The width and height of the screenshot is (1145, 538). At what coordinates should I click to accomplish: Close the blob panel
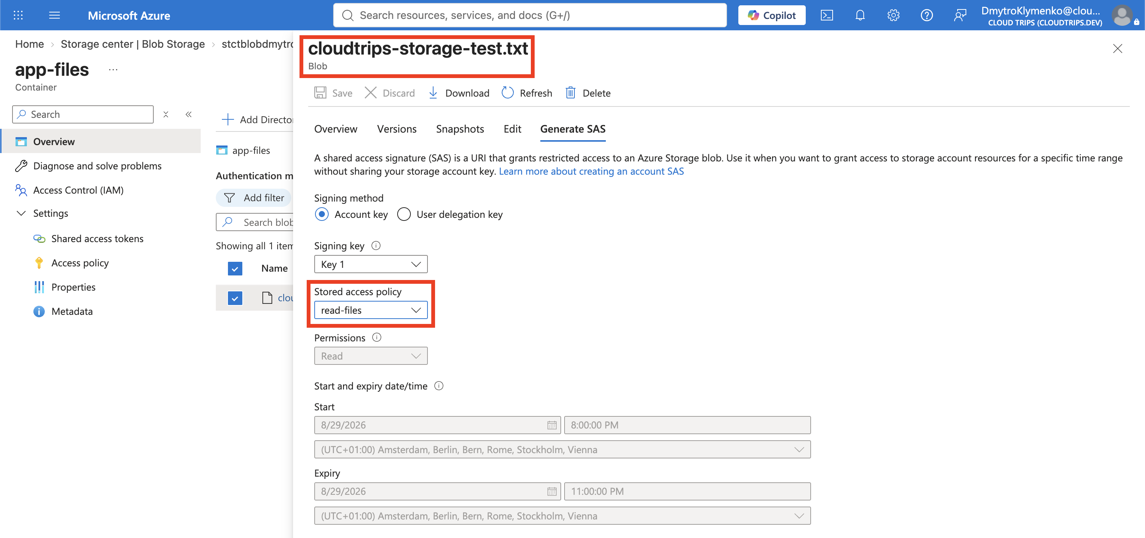[1117, 48]
